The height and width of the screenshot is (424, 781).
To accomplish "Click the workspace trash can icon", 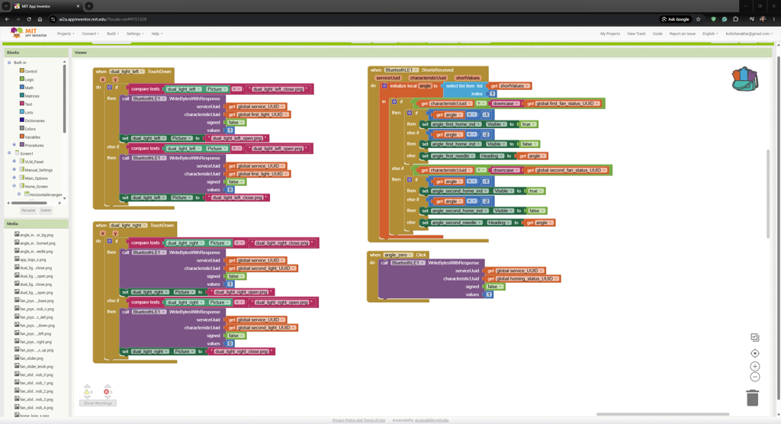I will coord(752,397).
